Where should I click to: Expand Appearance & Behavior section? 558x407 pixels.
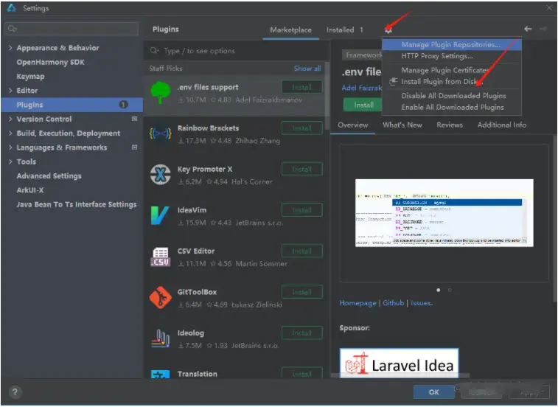(10, 48)
